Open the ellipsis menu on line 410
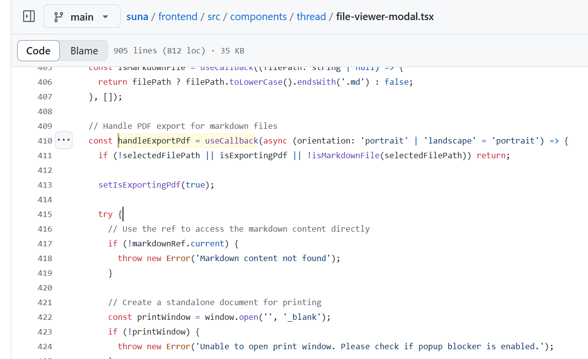The width and height of the screenshot is (588, 359). (x=64, y=140)
